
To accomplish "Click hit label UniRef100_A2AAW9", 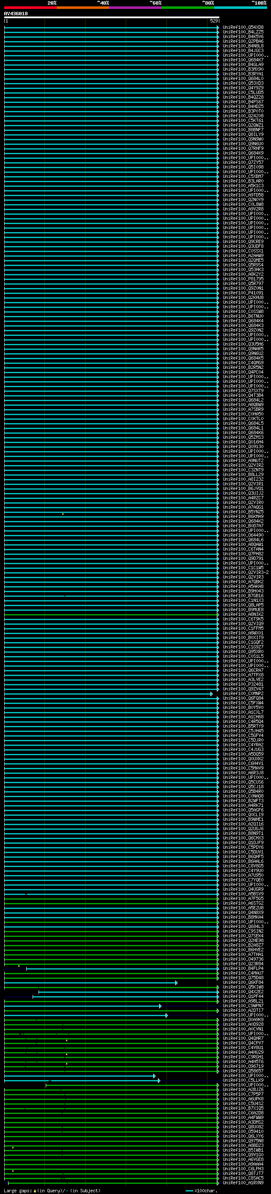I will (x=243, y=256).
